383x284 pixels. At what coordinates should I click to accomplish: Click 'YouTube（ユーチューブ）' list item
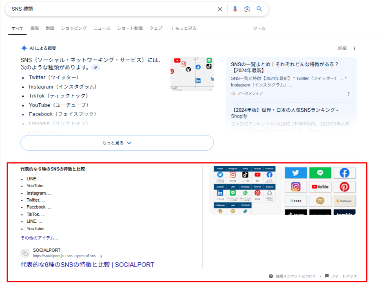pyautogui.click(x=59, y=105)
